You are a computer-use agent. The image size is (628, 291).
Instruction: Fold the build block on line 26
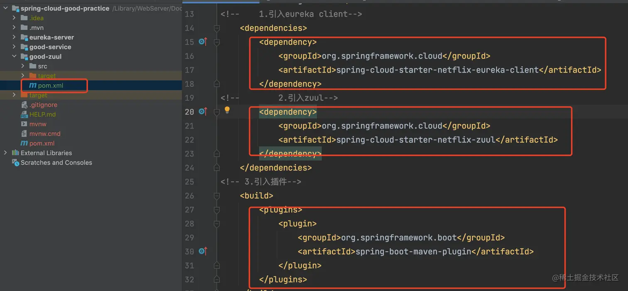click(x=216, y=196)
